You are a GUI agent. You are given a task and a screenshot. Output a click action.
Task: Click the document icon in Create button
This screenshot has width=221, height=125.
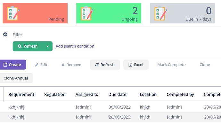5,65
